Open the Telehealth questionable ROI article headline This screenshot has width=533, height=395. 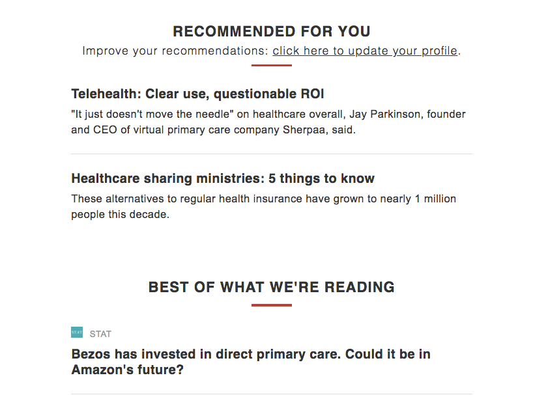pos(197,94)
